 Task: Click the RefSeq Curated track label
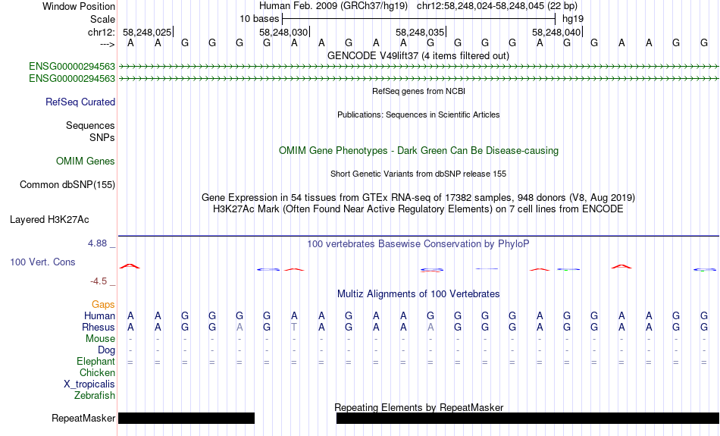pos(80,102)
